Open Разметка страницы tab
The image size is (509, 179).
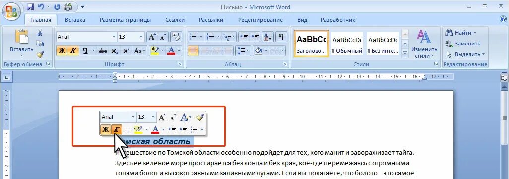coord(125,20)
